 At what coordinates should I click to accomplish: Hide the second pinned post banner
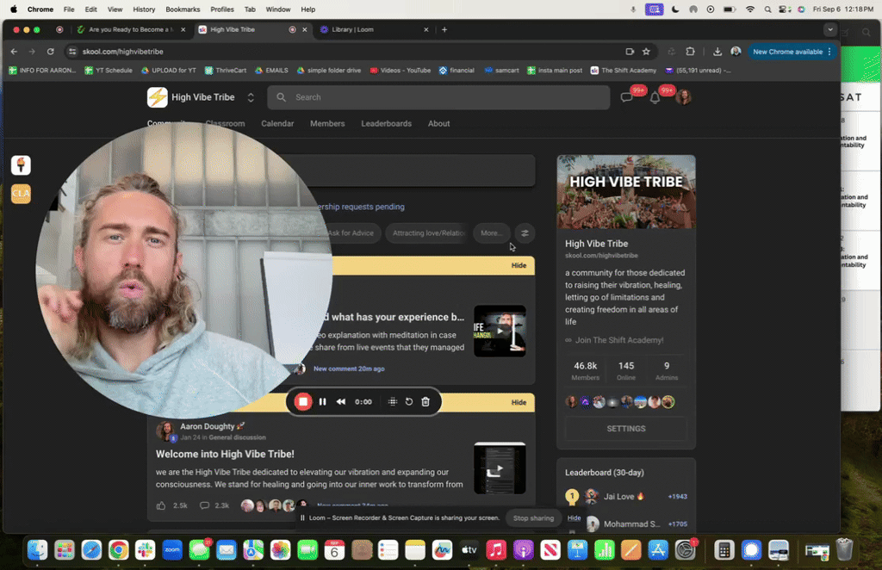click(519, 402)
